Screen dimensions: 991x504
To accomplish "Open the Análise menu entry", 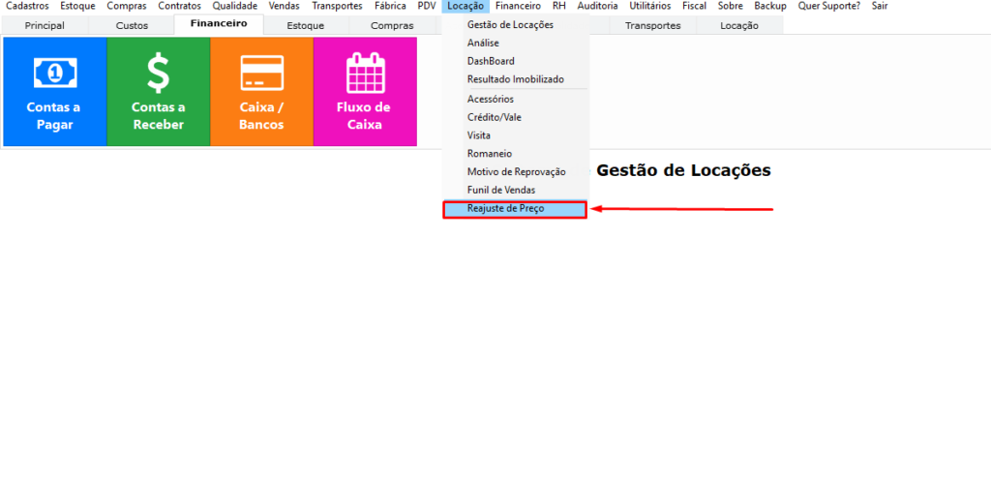I will coord(483,43).
